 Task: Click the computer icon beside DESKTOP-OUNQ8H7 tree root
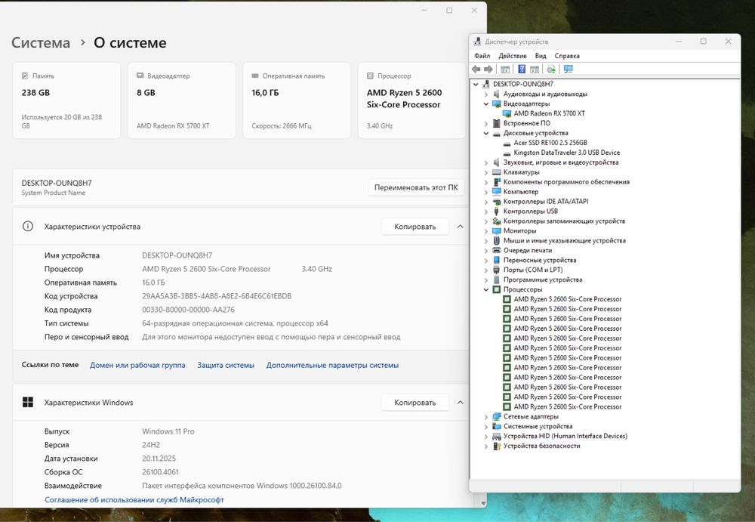pos(485,84)
